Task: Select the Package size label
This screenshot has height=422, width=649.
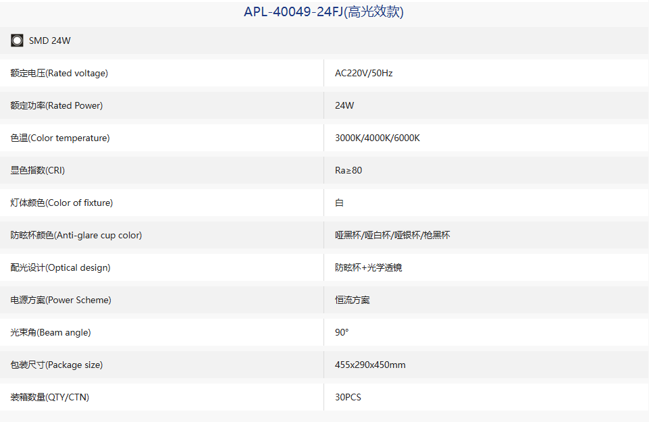Action: 57,365
